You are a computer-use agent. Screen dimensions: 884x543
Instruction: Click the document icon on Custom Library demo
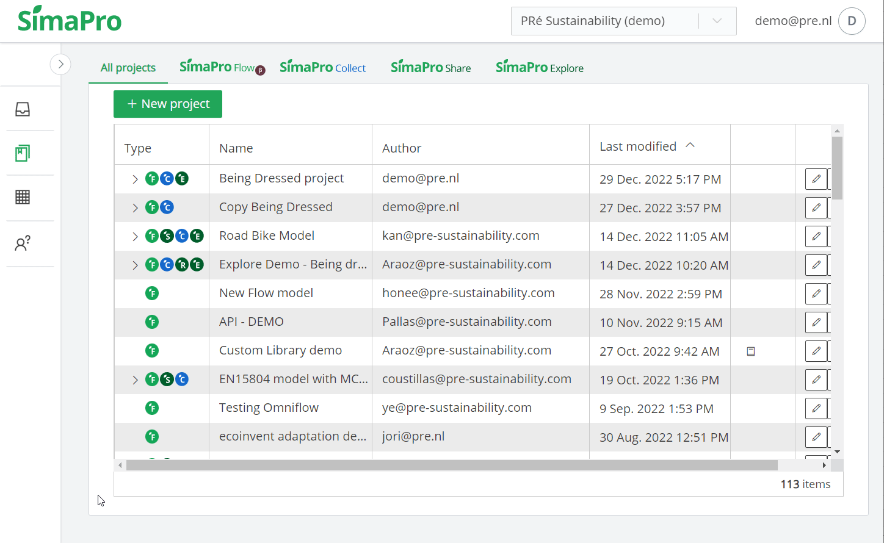(x=750, y=351)
